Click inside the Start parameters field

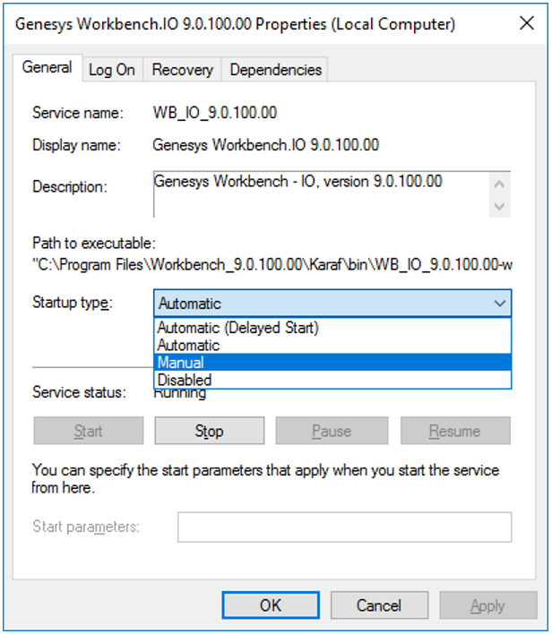point(344,527)
